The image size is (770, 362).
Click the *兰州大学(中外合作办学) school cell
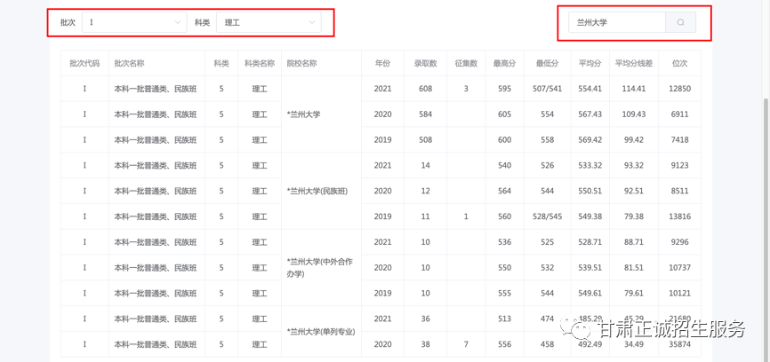320,267
